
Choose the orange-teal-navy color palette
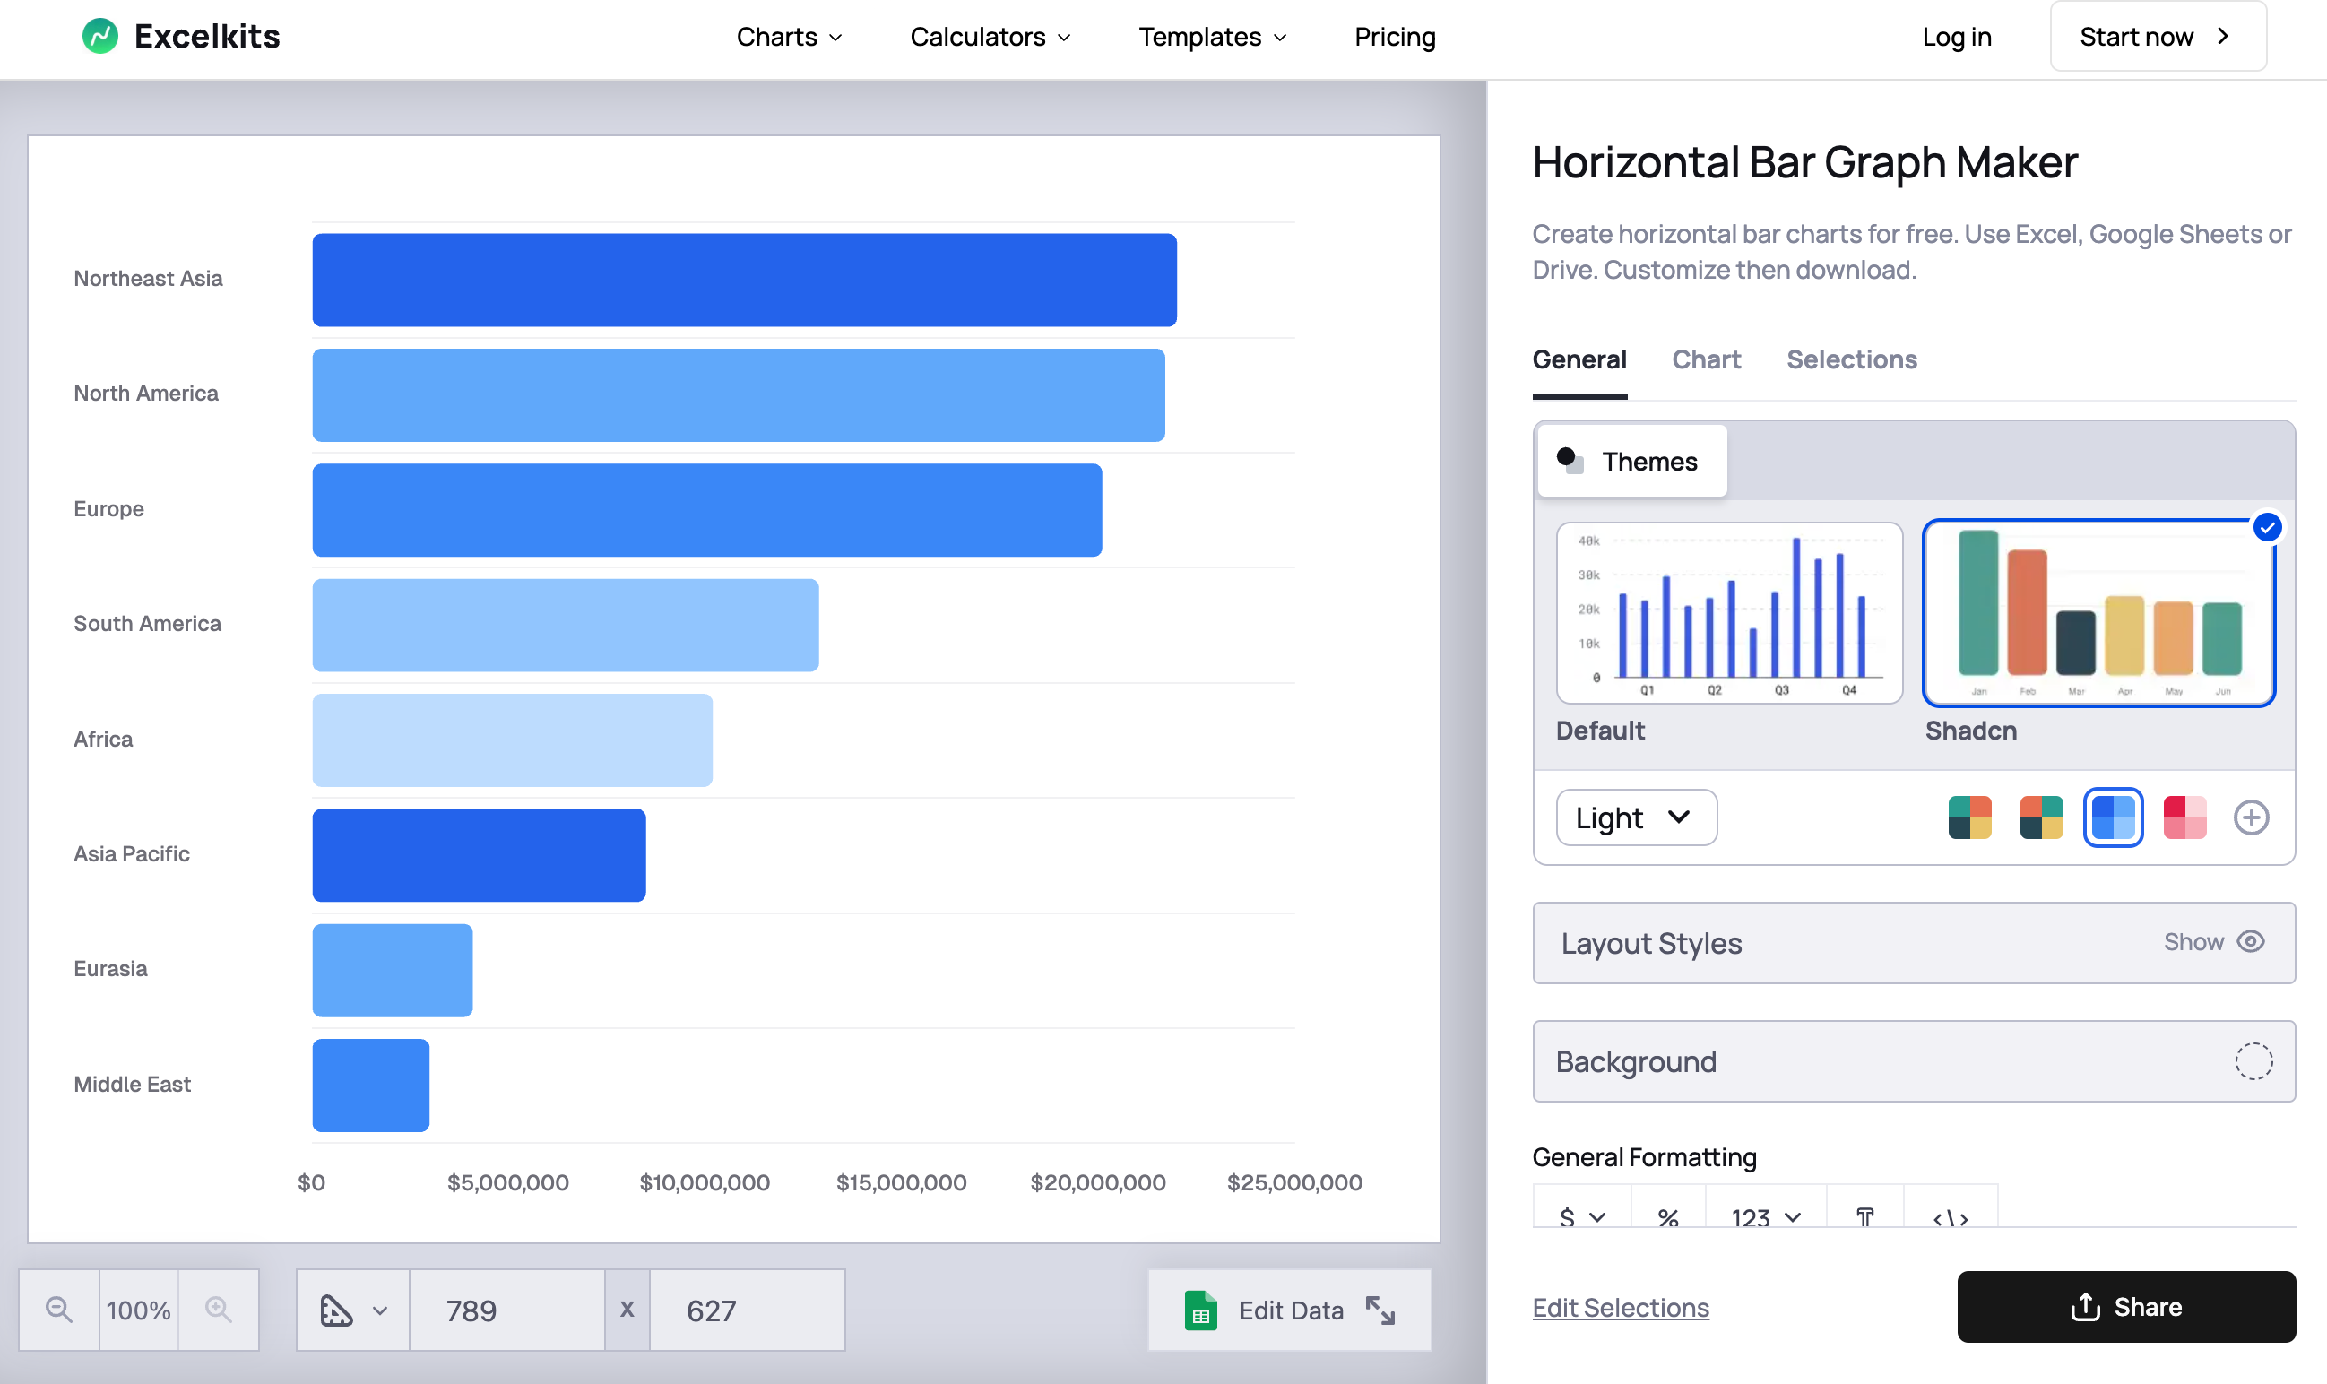2041,817
